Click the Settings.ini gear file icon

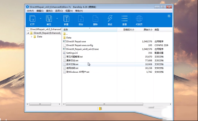coord(64,53)
